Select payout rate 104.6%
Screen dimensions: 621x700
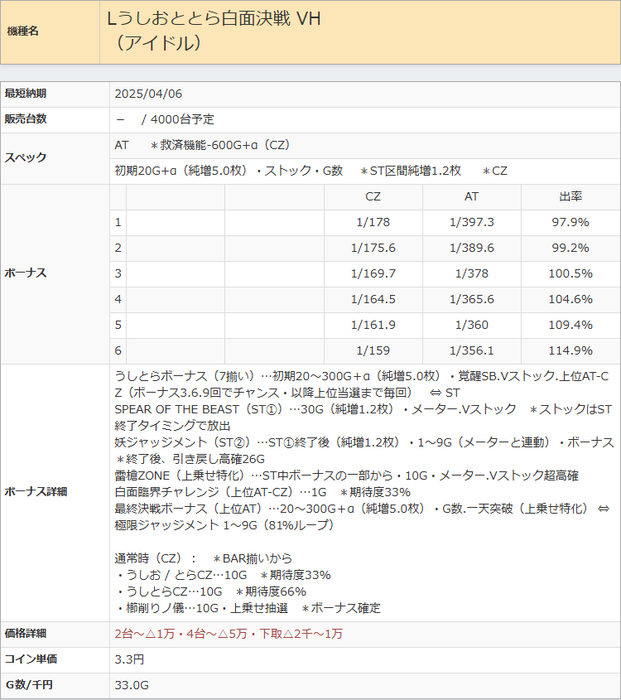tap(570, 299)
